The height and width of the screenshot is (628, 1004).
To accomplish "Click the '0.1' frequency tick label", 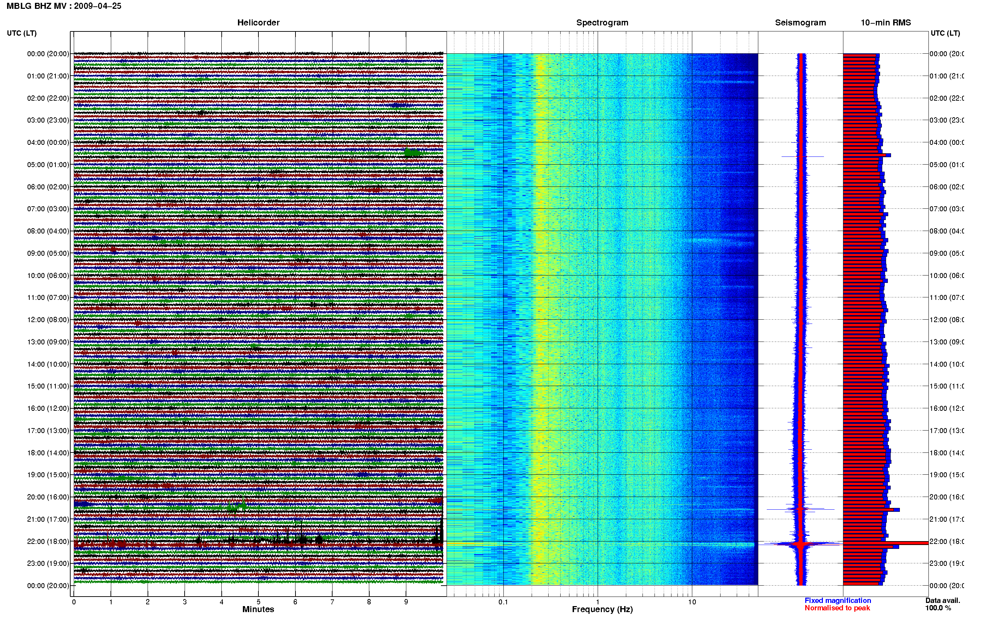I will [503, 602].
